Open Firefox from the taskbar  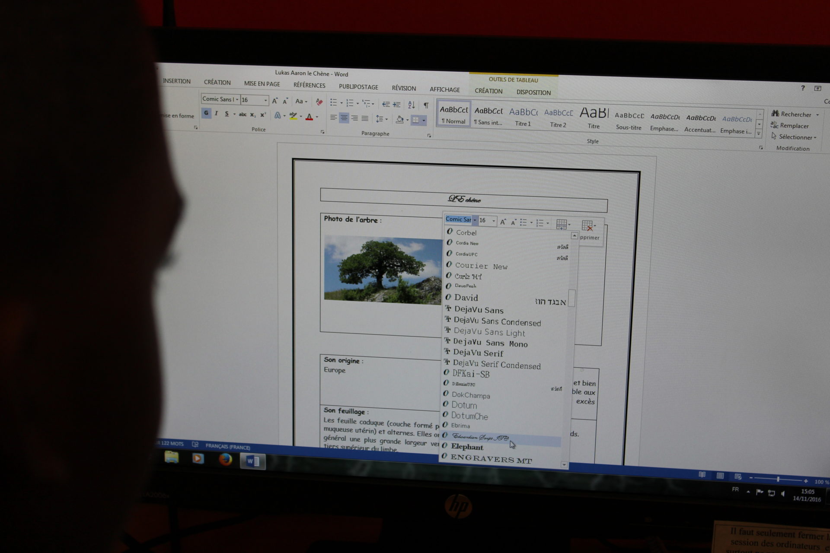coord(225,459)
